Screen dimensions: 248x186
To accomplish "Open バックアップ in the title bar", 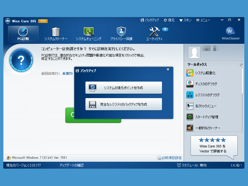I will (150, 20).
